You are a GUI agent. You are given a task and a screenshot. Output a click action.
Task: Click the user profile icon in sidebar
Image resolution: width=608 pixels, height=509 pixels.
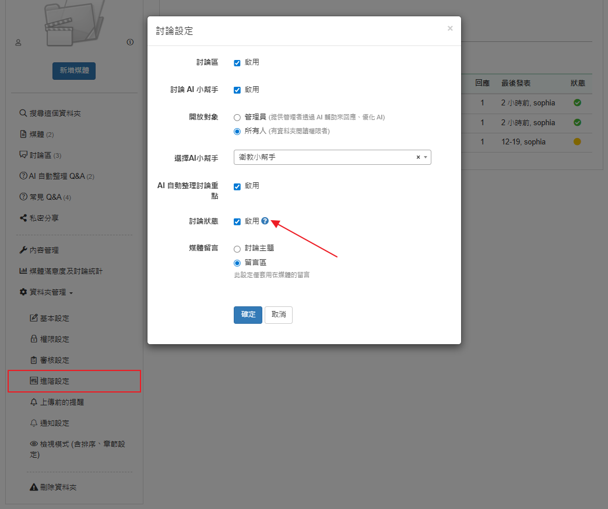click(18, 43)
